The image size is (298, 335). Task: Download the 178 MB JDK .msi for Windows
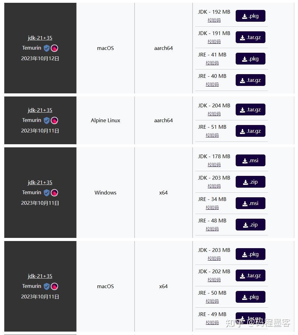pyautogui.click(x=250, y=161)
